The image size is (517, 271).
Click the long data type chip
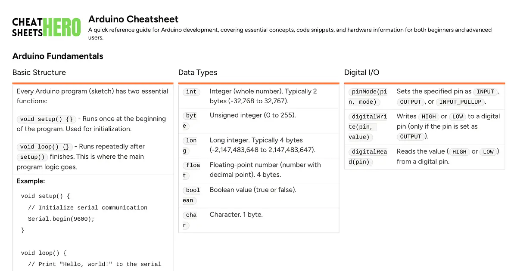(191, 145)
